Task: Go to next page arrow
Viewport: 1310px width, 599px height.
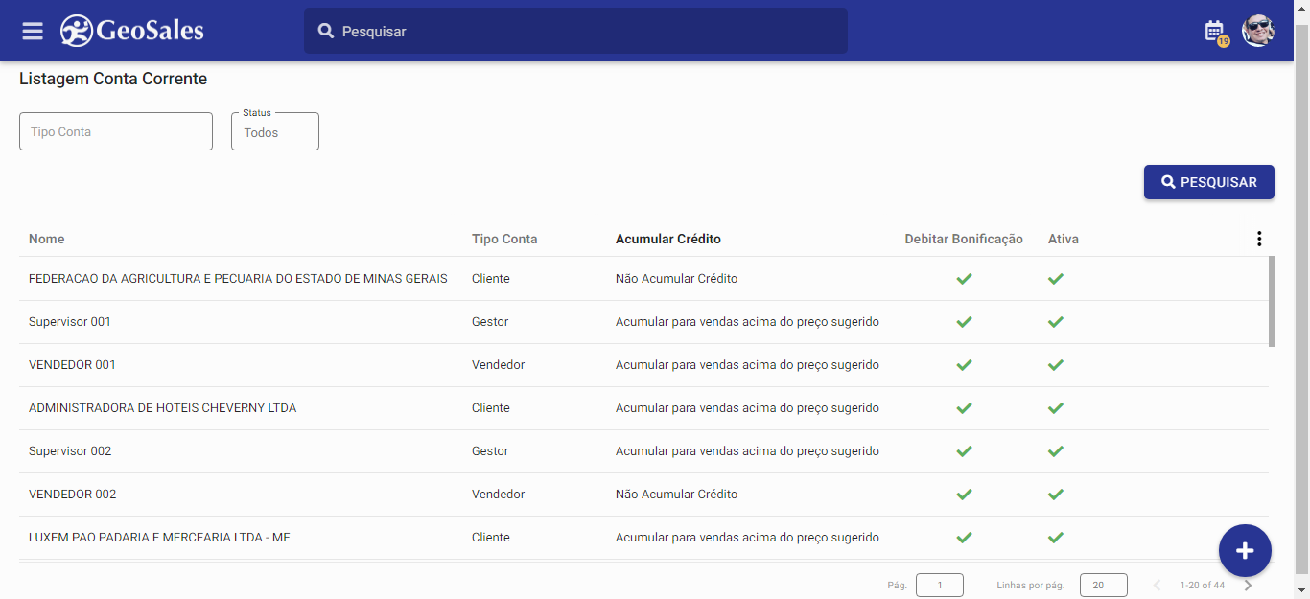Action: pyautogui.click(x=1248, y=585)
